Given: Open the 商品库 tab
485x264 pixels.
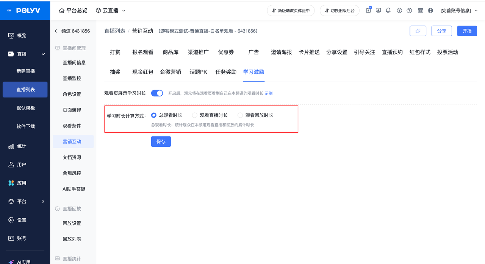Looking at the screenshot, I should click(171, 52).
